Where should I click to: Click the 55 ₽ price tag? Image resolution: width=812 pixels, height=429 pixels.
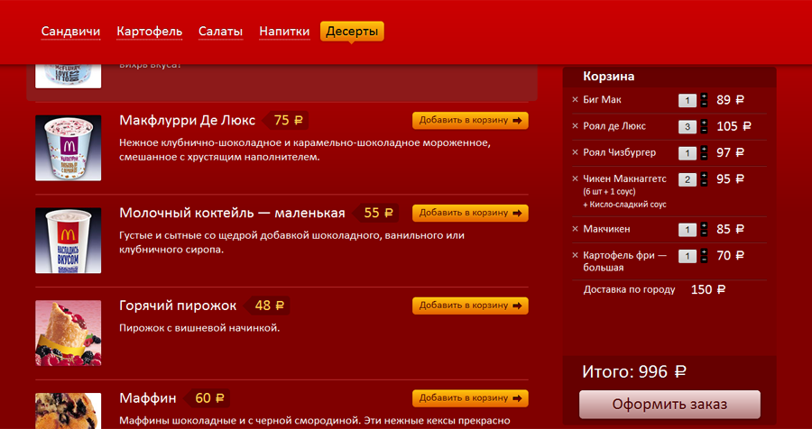pyautogui.click(x=376, y=214)
